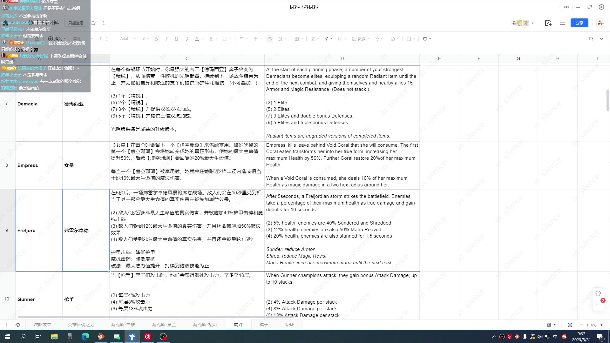Zoom out with minus button
This screenshot has width=610, height=343.
tap(581, 325)
